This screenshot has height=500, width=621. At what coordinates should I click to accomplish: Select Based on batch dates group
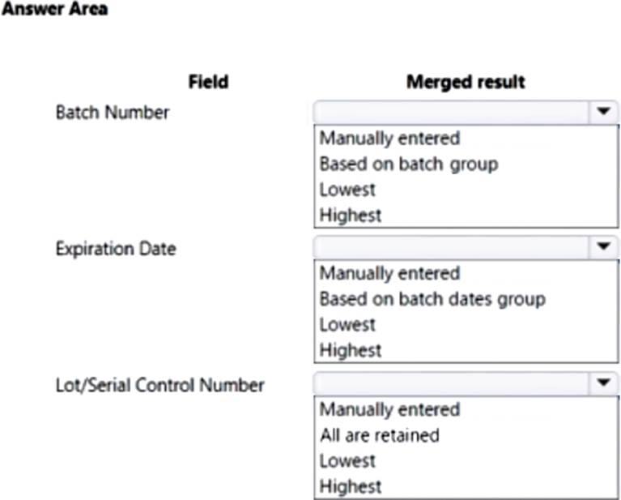coord(432,299)
